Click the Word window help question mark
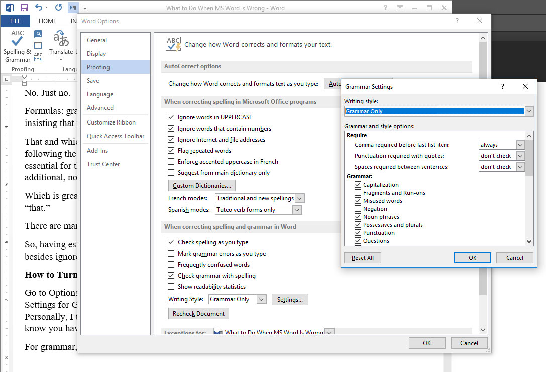 tap(385, 8)
